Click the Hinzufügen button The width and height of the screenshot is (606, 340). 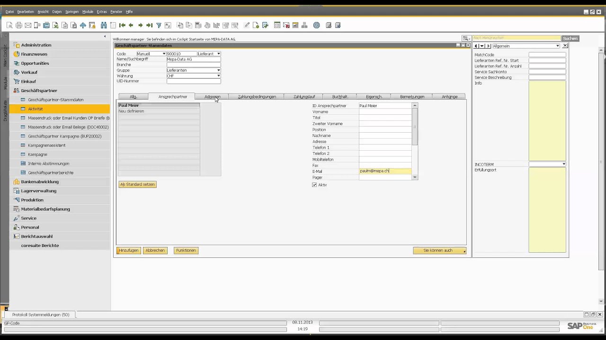(x=129, y=251)
